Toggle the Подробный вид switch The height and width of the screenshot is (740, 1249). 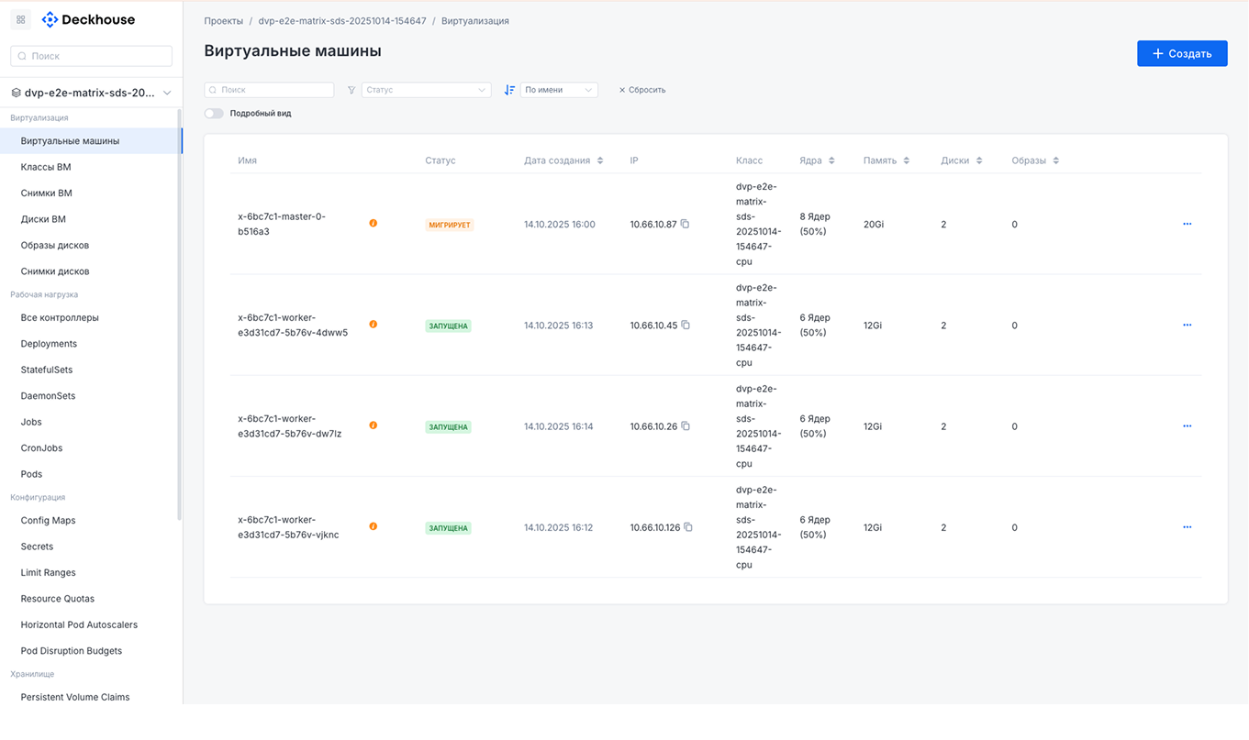coord(214,114)
